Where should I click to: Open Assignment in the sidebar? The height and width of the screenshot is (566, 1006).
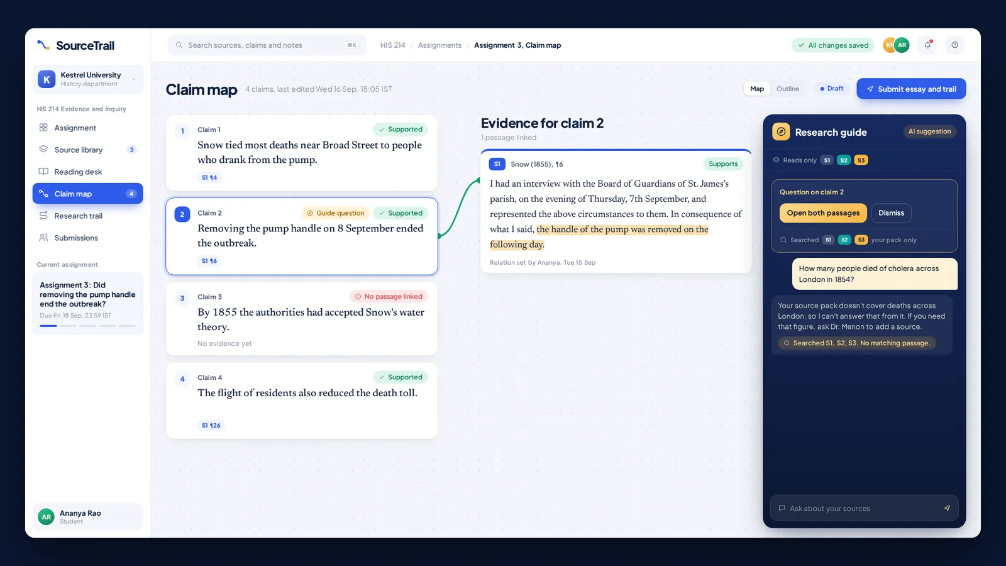pyautogui.click(x=87, y=128)
